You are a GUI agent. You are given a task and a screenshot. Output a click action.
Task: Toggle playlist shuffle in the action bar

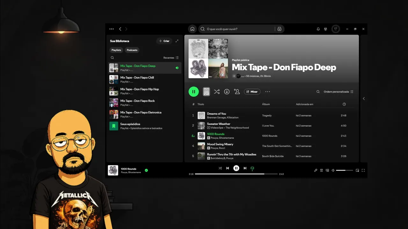tap(217, 92)
